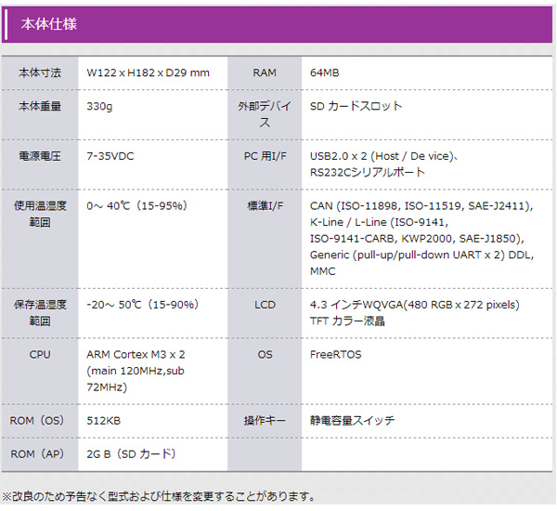
Task: Select the ROM (AP) label
Action: click(x=37, y=454)
